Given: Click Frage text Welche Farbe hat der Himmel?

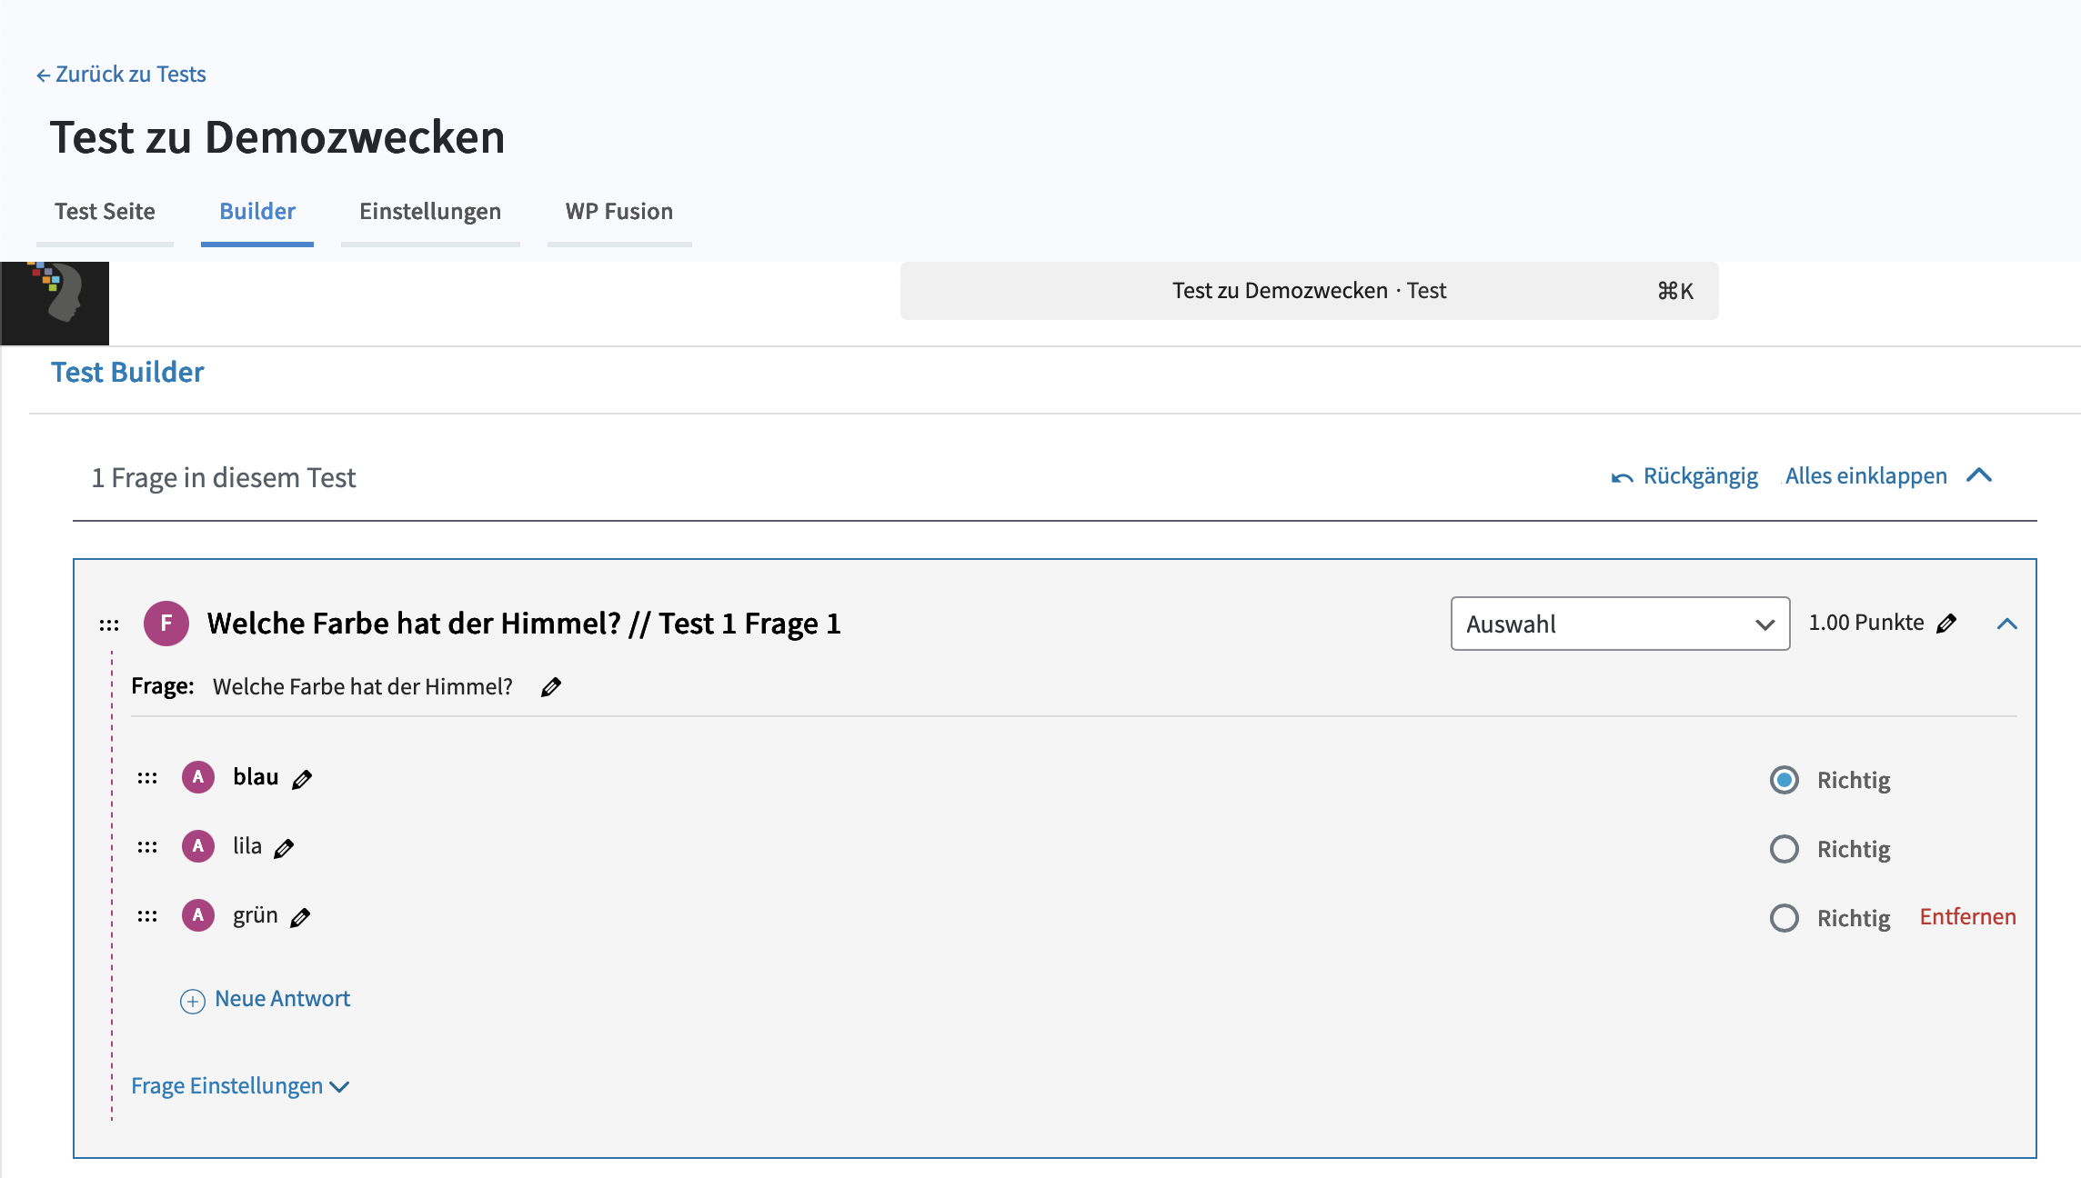Looking at the screenshot, I should (x=363, y=686).
